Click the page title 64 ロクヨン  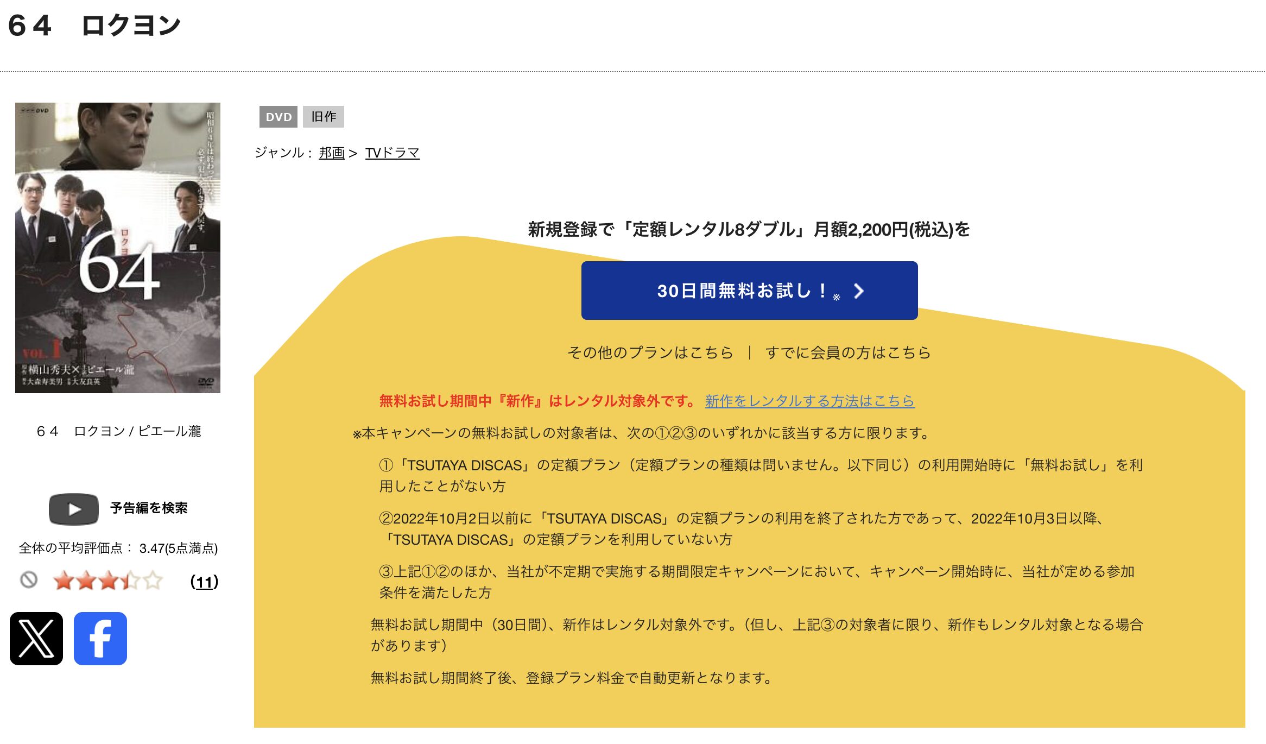click(x=94, y=26)
